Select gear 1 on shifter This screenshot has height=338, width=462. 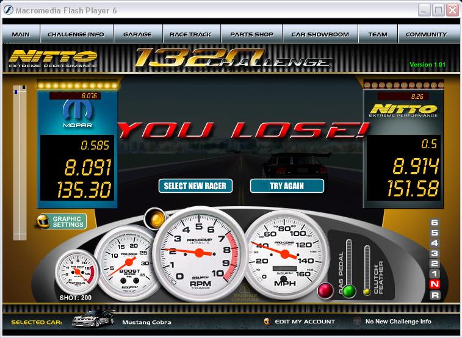coord(435,274)
